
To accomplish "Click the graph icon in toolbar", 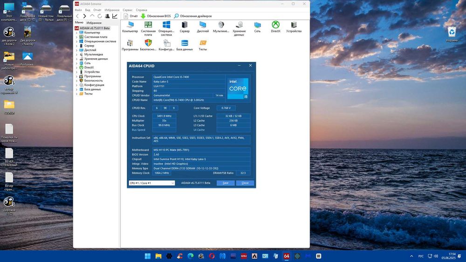I will click(115, 16).
